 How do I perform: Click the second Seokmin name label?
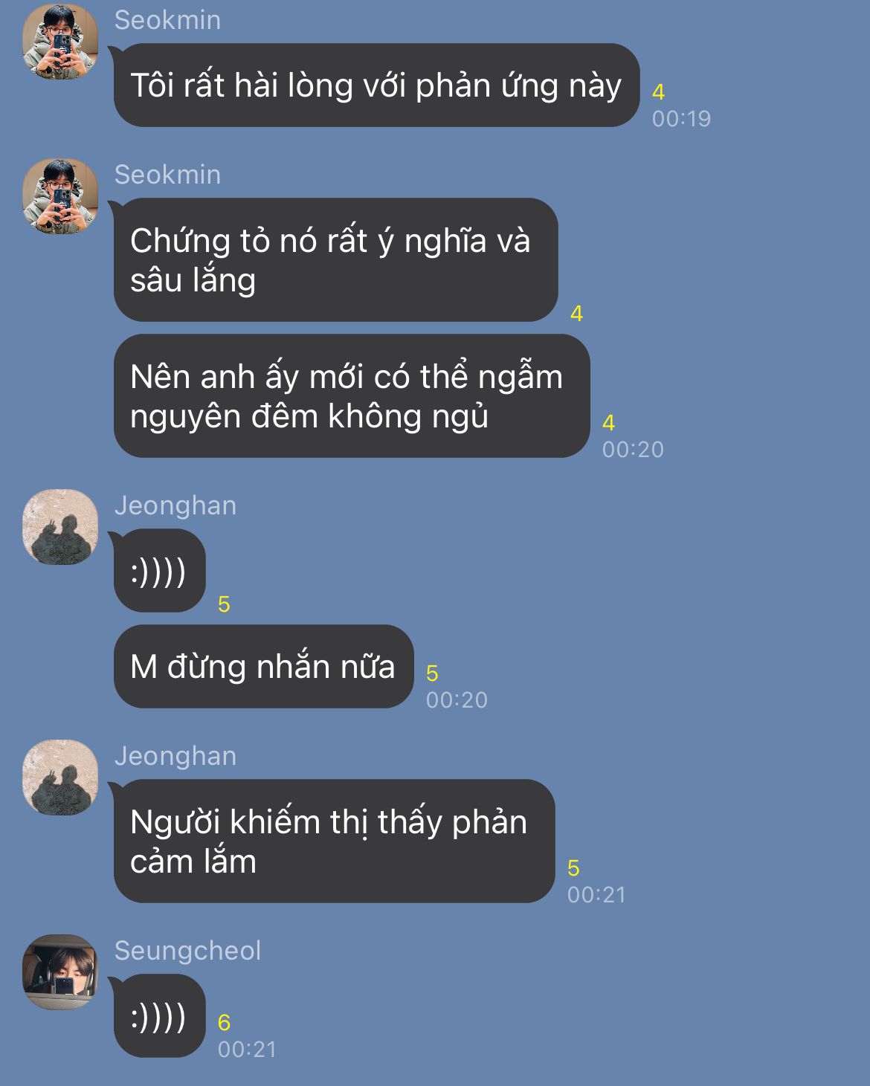click(167, 175)
